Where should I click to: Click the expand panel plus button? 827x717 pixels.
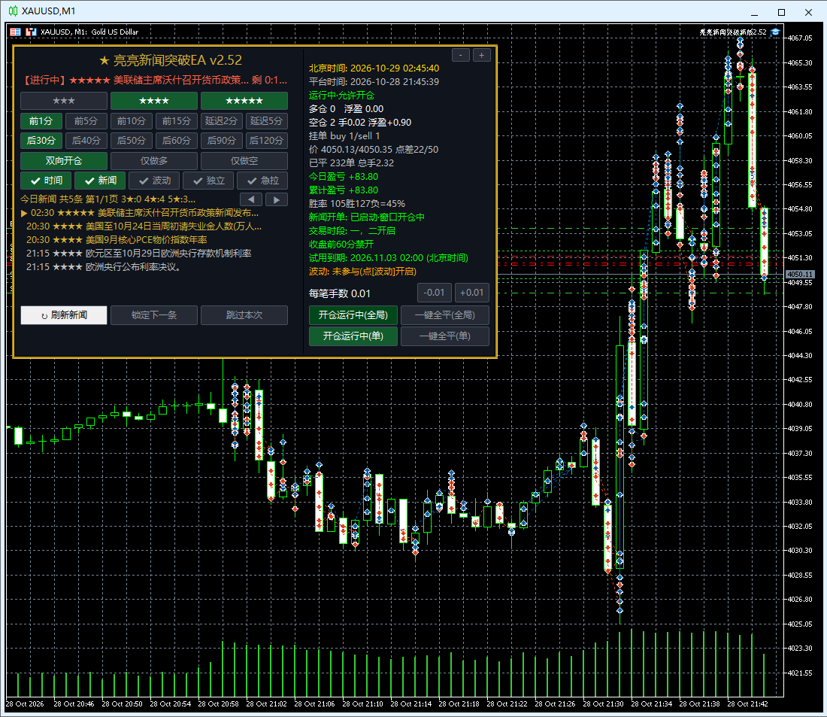point(481,55)
